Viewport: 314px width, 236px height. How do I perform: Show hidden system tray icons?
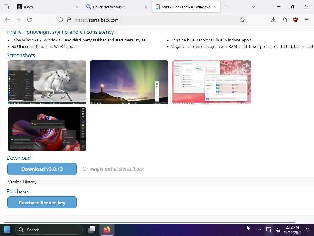coord(260,230)
